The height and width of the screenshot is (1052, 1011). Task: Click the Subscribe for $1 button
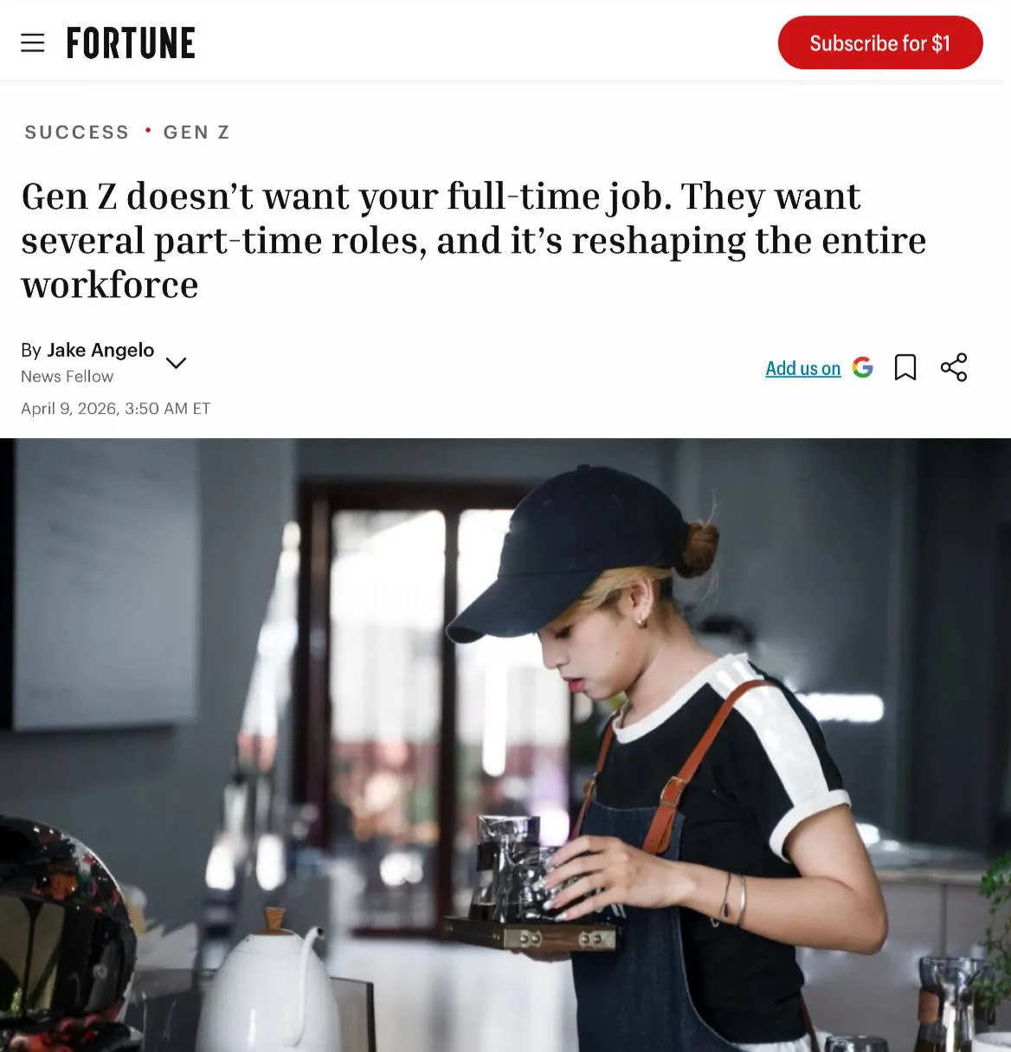tap(880, 42)
